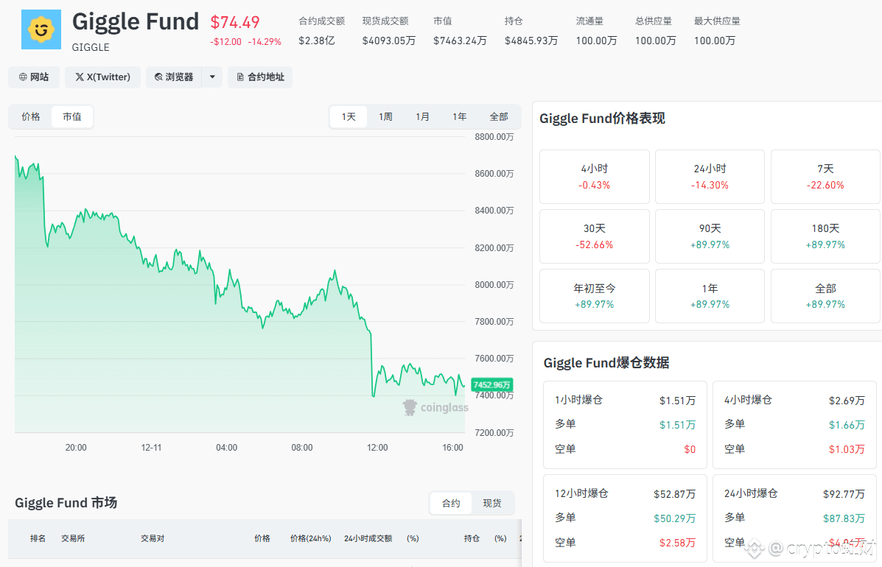Viewport: 882px width, 567px height.
Task: Click the Giggle Fund smiley logo
Action: tap(41, 29)
